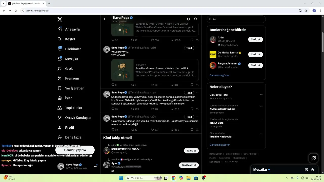Open account switcher dots next to Sava Paşa
The image size is (324, 182).
click(x=96, y=166)
